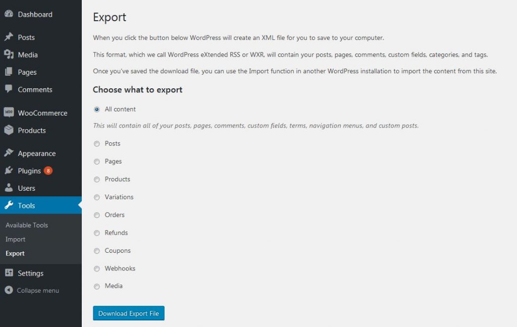Click the Plugins plug icon
517x327 pixels.
(x=9, y=171)
